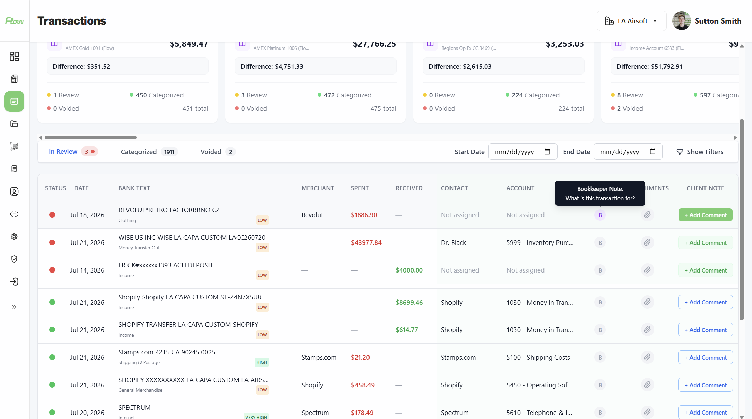This screenshot has width=752, height=419.
Task: Click 5100 - Shipping Costs account cell
Action: (538, 357)
